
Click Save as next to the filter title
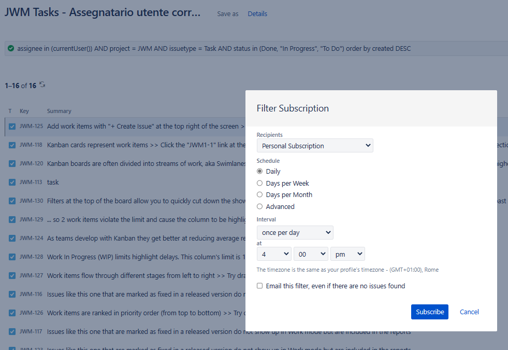click(x=228, y=13)
